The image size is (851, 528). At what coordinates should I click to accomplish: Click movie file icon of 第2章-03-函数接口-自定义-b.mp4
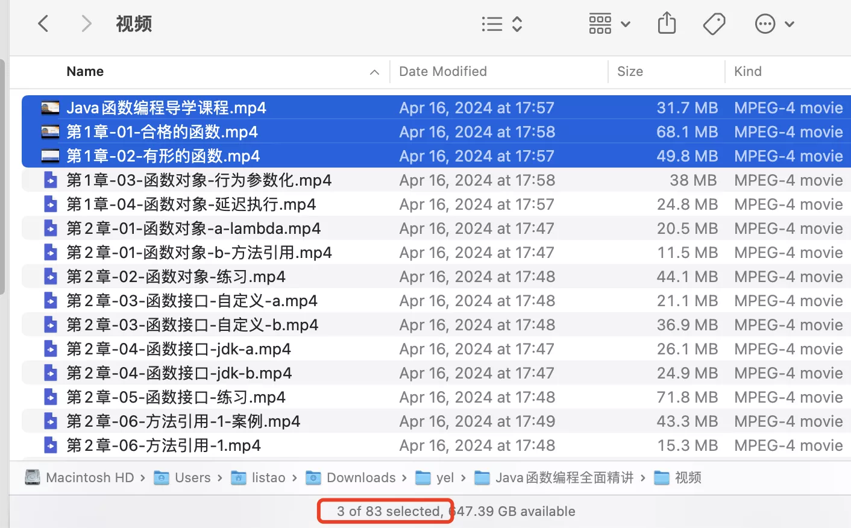[x=51, y=325]
